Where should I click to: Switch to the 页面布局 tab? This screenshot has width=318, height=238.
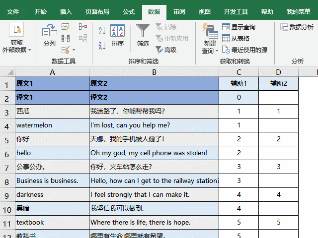point(97,12)
